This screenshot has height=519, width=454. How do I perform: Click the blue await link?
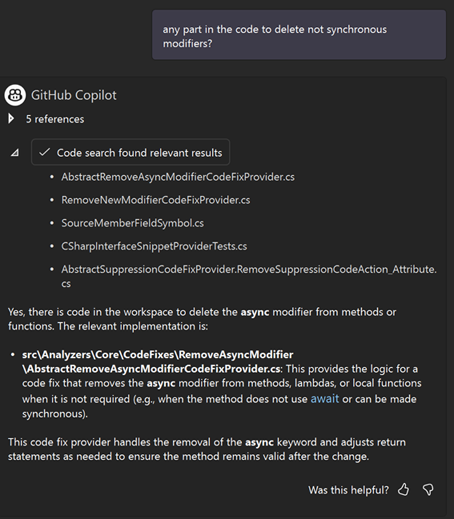(x=325, y=399)
